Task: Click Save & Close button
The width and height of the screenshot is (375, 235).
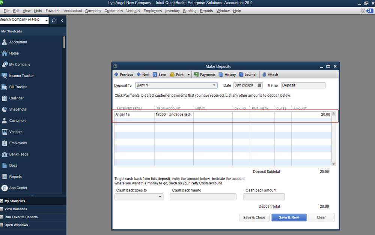Action: point(254,217)
